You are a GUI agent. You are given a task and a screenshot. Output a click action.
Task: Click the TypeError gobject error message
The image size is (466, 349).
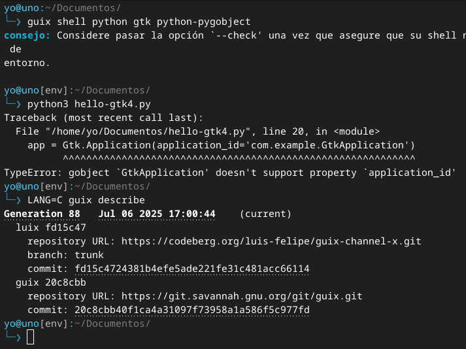point(229,173)
